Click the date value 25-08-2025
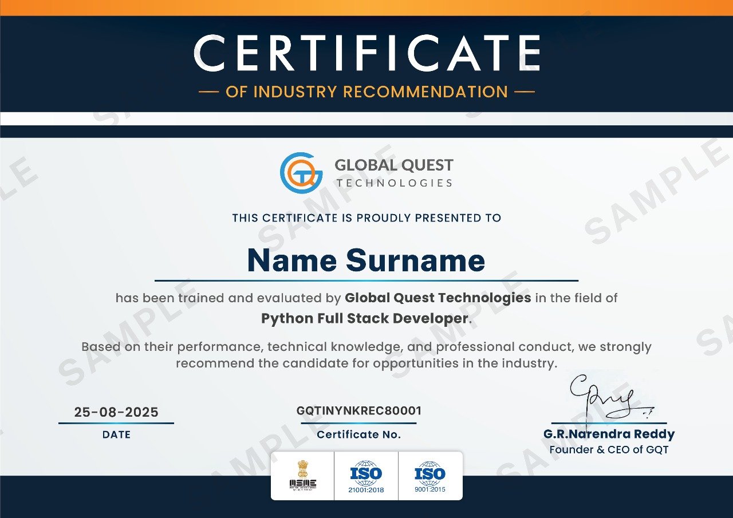This screenshot has height=518, width=733. [x=116, y=412]
